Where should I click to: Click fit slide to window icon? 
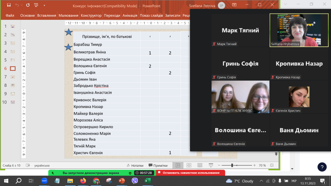coord(272,165)
